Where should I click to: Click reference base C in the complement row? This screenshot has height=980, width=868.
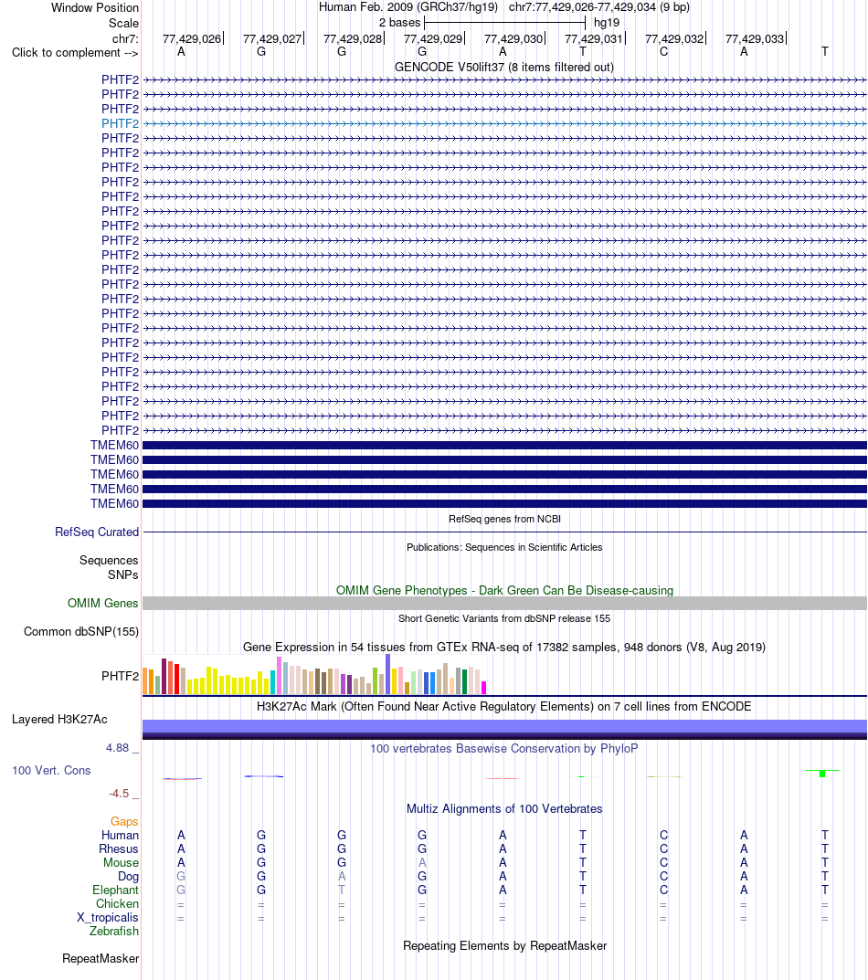[x=664, y=52]
